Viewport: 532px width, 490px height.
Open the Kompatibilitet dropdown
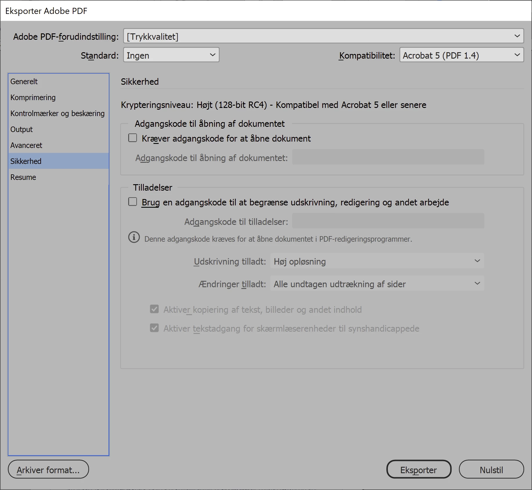pyautogui.click(x=462, y=55)
